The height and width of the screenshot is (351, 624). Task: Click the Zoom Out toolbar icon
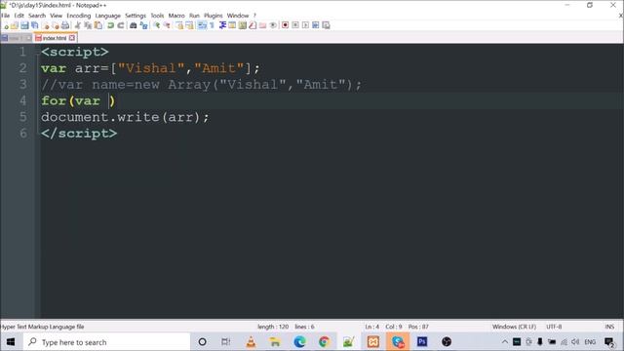point(167,25)
